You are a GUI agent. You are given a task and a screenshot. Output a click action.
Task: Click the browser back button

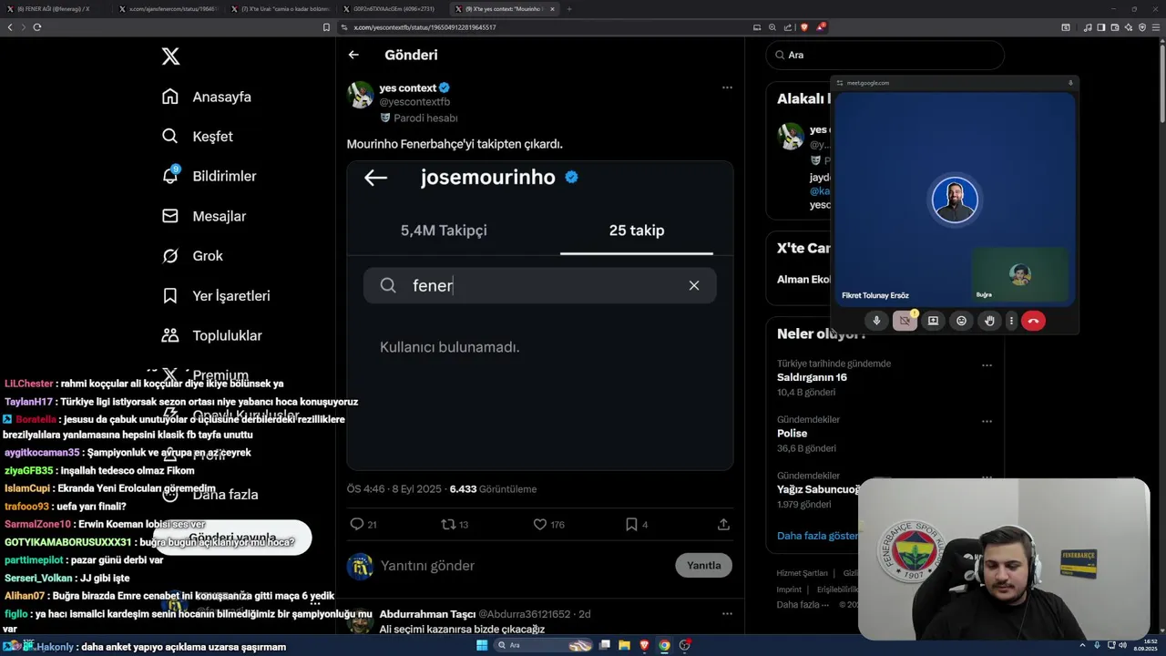pos(10,27)
